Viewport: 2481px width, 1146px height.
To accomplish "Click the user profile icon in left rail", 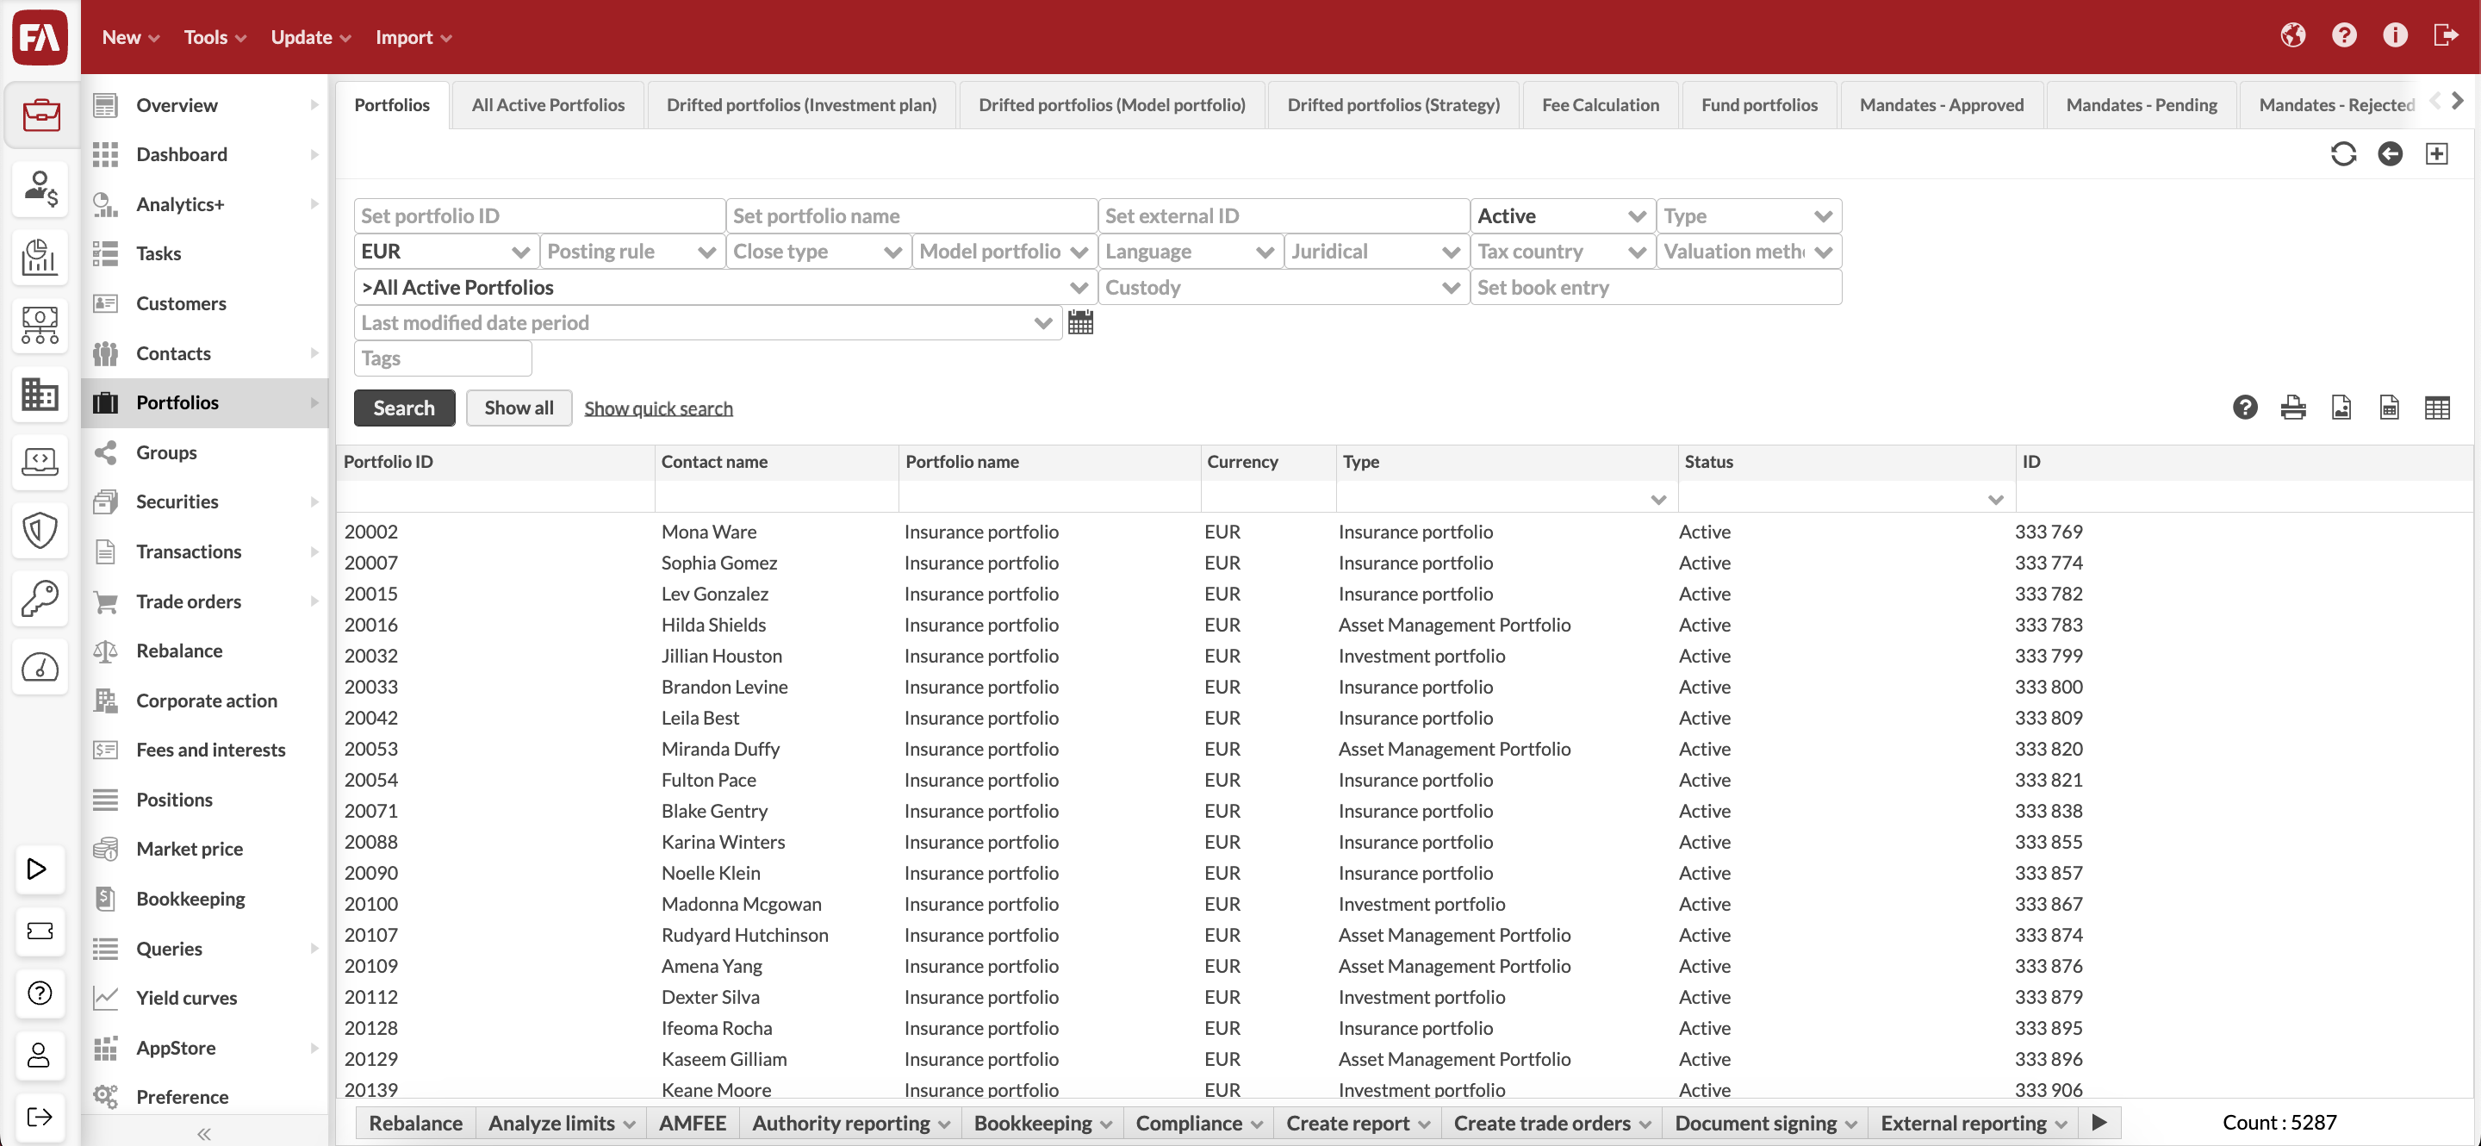I will point(40,1056).
